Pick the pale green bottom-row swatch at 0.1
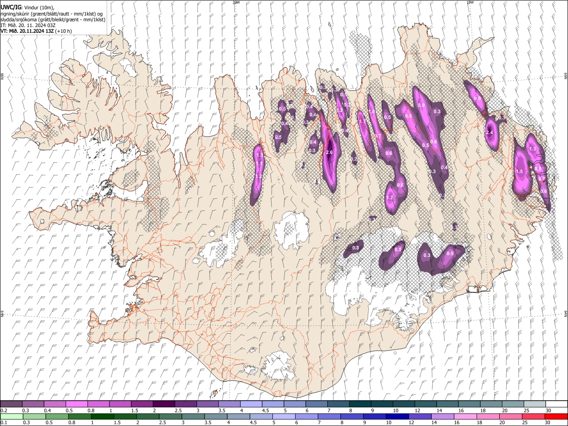This screenshot has height=426, width=568. click(12, 416)
